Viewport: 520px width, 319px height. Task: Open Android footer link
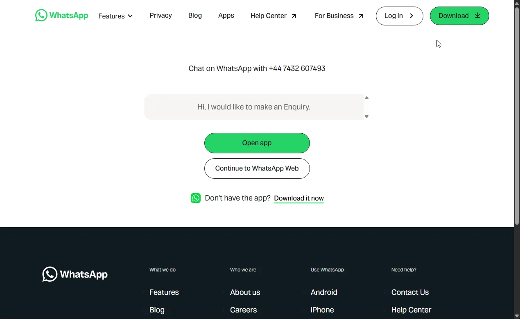click(324, 292)
